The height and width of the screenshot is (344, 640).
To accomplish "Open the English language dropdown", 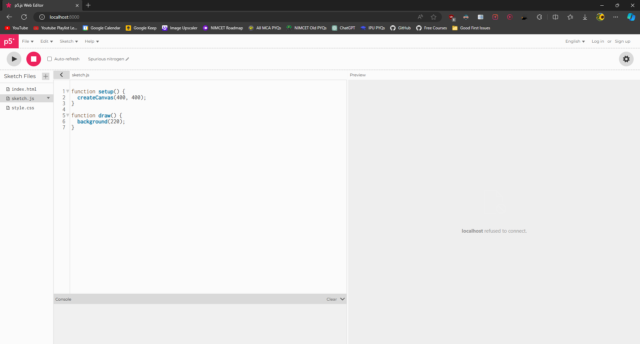I will (575, 41).
